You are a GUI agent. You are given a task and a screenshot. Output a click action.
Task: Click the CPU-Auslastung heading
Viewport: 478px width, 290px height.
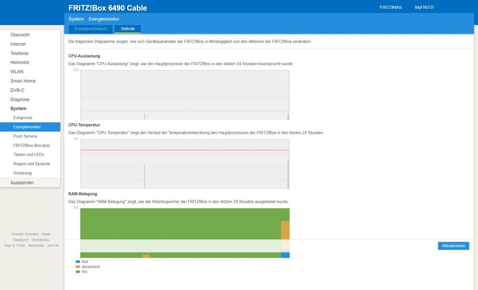tap(84, 56)
